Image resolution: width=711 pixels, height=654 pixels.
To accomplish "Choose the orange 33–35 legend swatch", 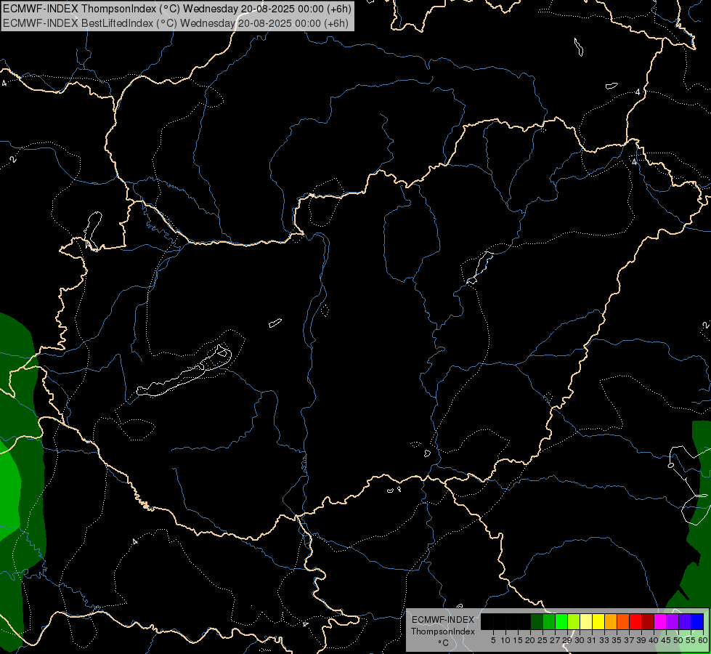I will pos(611,621).
